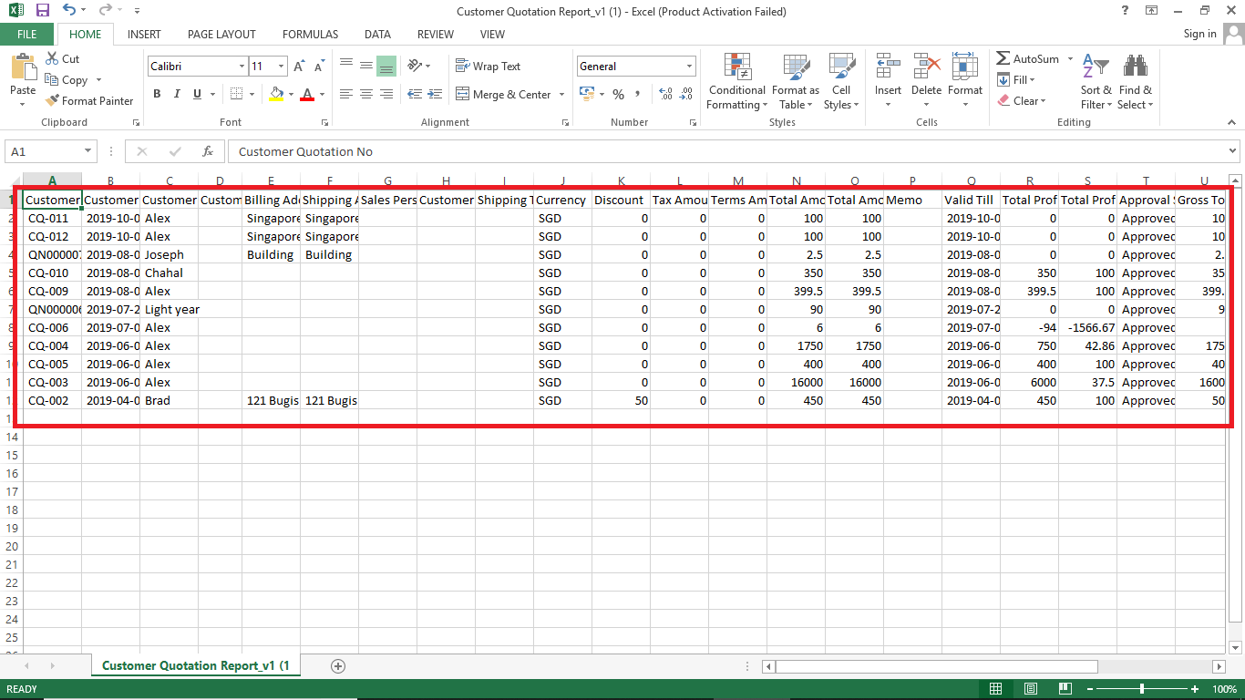This screenshot has width=1245, height=700.
Task: Apply Comma Style
Action: (x=637, y=94)
